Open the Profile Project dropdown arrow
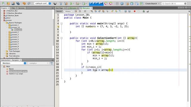 pos(86,4)
